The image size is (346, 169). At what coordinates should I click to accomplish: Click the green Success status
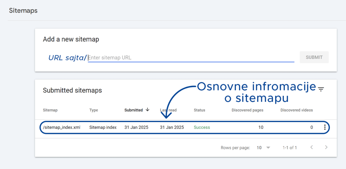pyautogui.click(x=202, y=128)
